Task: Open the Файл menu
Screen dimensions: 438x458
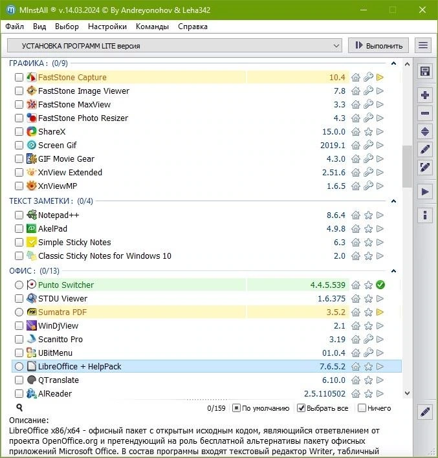Action: pos(15,27)
